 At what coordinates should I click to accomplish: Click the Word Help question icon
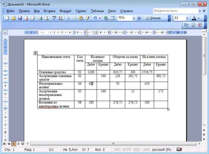tap(139, 18)
